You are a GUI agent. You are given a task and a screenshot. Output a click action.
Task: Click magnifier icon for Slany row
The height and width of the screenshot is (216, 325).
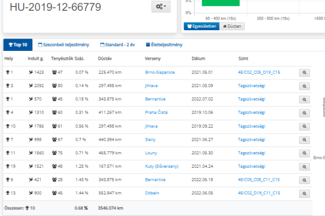[304, 140]
